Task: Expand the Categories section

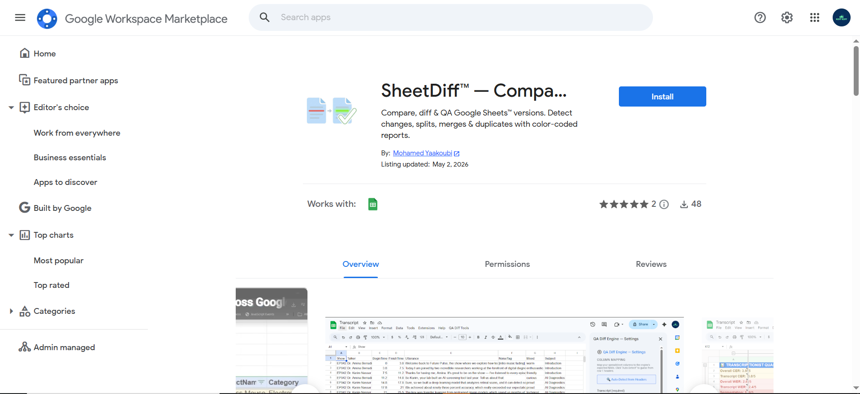Action: [11, 311]
